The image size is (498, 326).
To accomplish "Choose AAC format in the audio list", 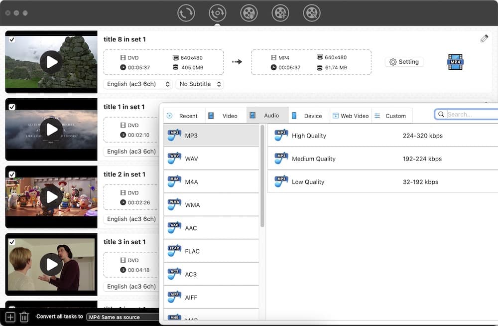I will click(x=212, y=228).
